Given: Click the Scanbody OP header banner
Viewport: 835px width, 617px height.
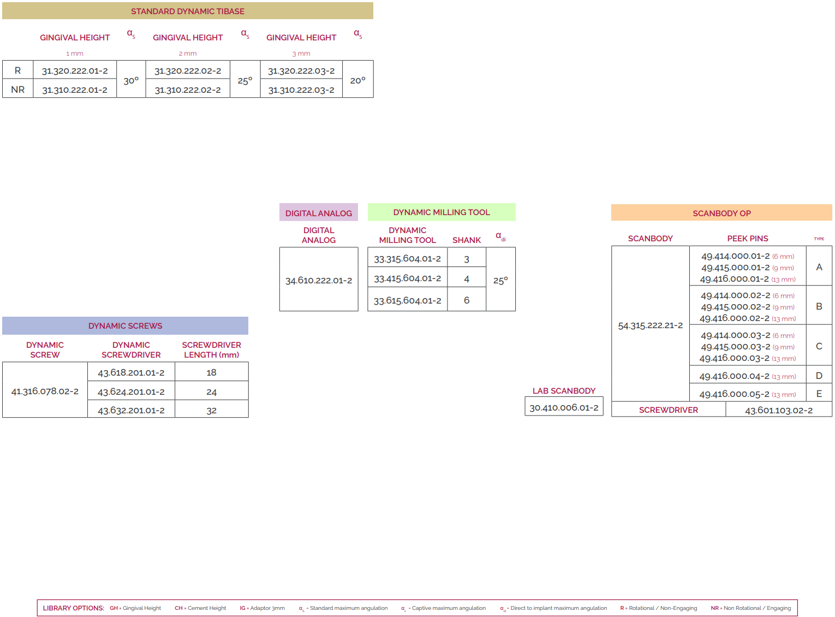Looking at the screenshot, I should pos(721,213).
